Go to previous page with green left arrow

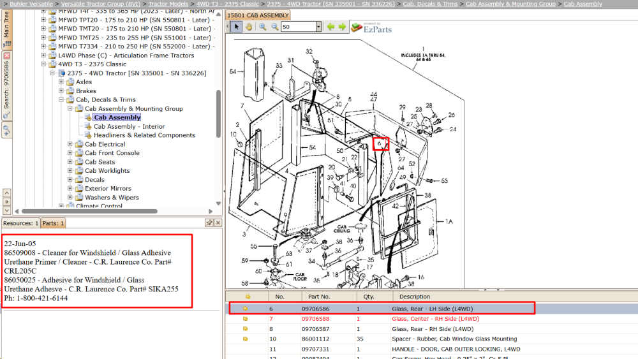[330, 27]
